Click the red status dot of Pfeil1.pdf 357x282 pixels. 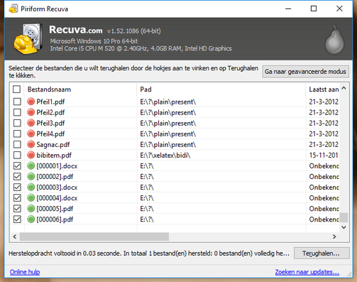[31, 102]
